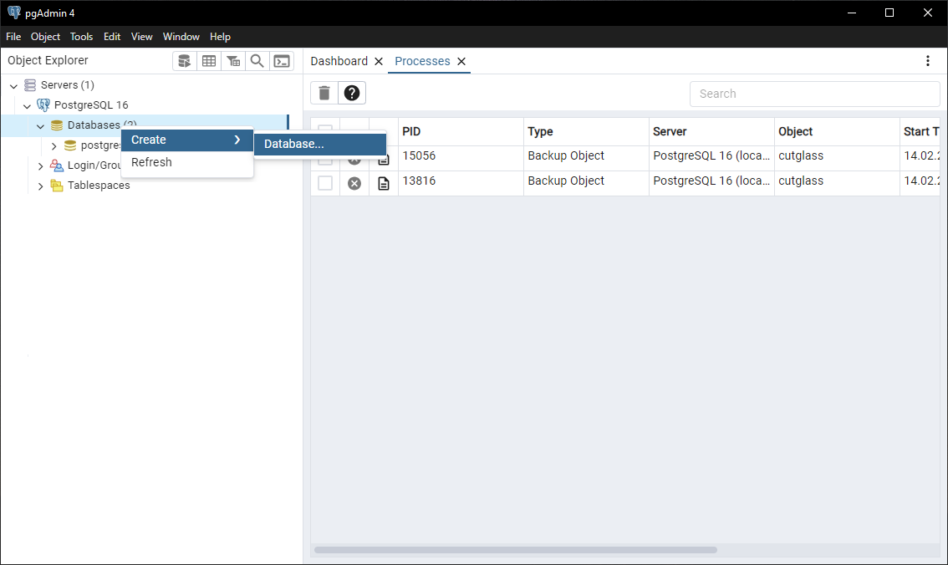Click into the Processes Search field
This screenshot has height=565, width=948.
814,94
